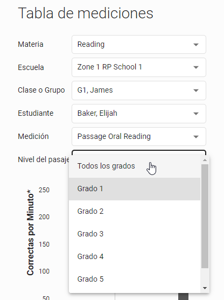This screenshot has height=300, width=224.
Task: Click the Medición dropdown arrow icon
Action: (x=195, y=137)
